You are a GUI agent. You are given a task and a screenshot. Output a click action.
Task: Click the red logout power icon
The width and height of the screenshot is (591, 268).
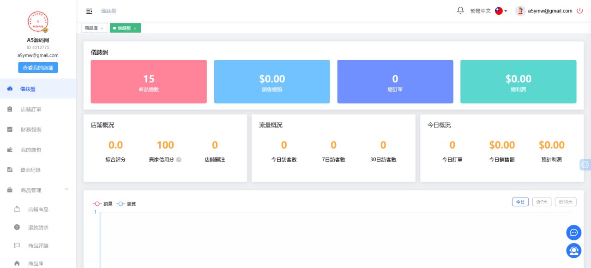pos(579,11)
